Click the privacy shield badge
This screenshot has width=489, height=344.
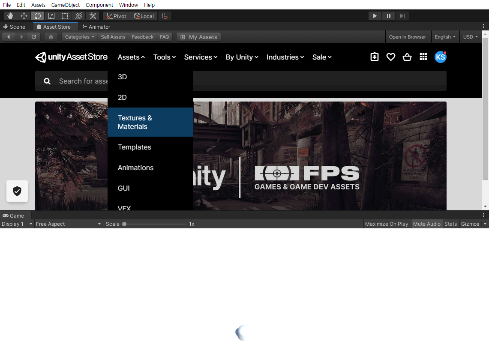(x=17, y=191)
